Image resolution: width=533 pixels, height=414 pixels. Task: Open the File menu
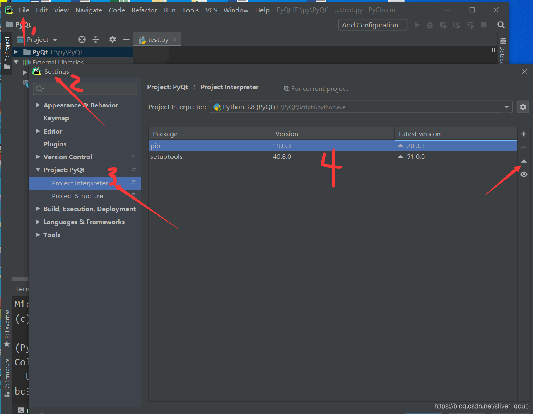point(24,10)
